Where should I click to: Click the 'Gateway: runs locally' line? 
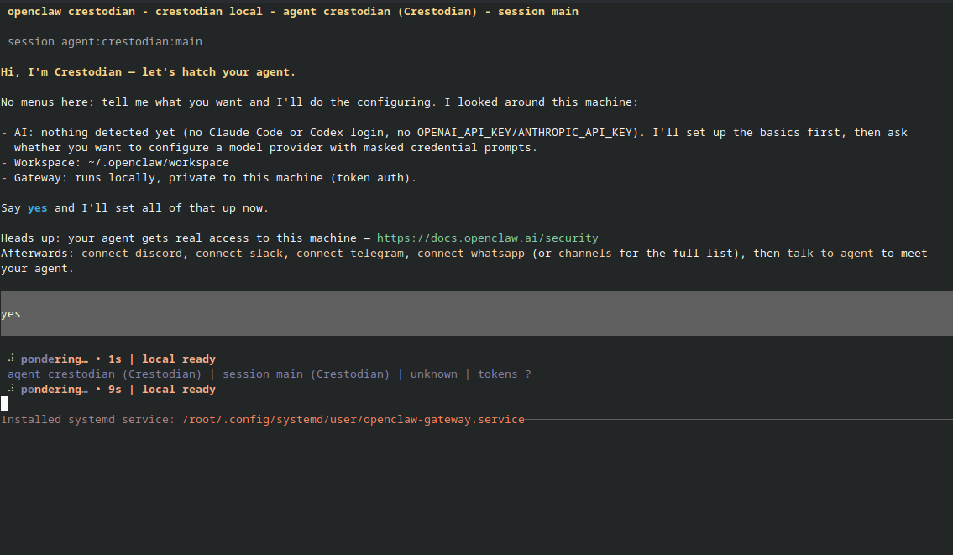coord(208,178)
